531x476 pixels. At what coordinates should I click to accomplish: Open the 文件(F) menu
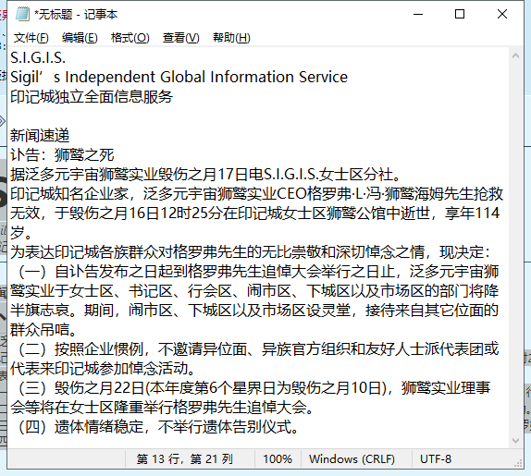31,38
